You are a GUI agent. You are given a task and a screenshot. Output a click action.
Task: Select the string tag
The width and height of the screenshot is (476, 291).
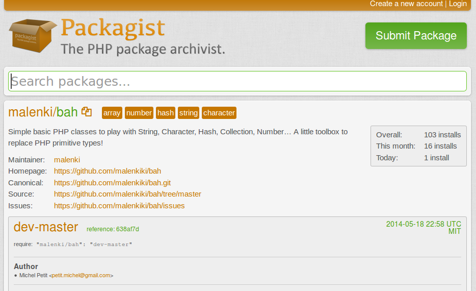pos(189,113)
